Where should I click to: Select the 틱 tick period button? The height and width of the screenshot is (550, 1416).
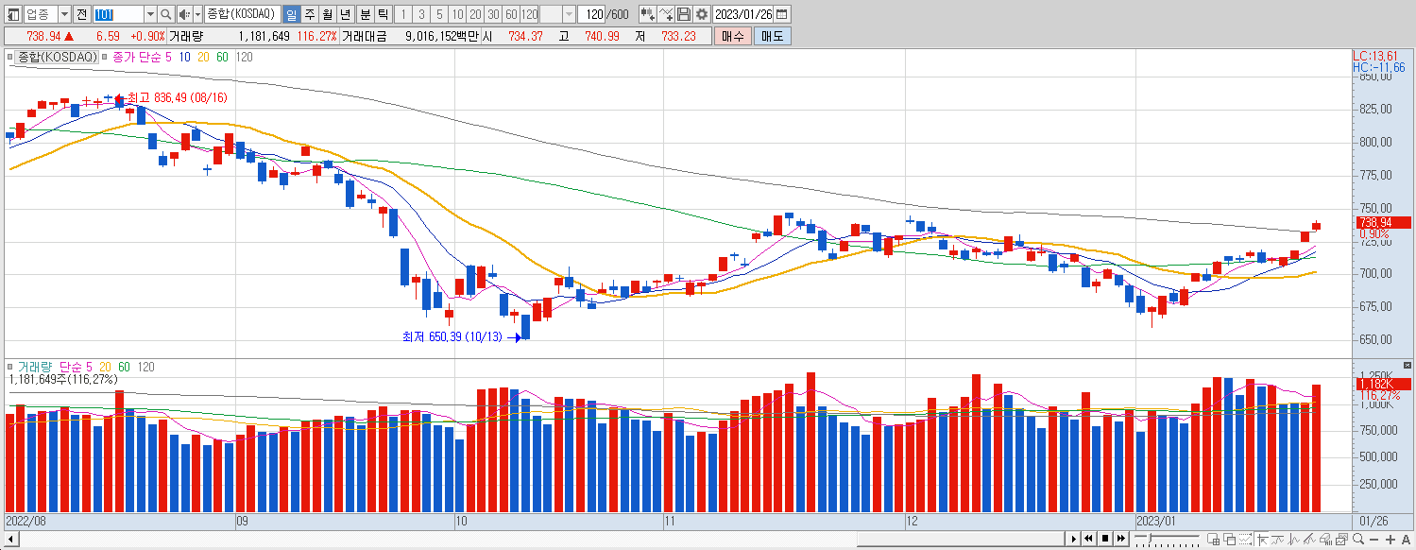pyautogui.click(x=383, y=14)
